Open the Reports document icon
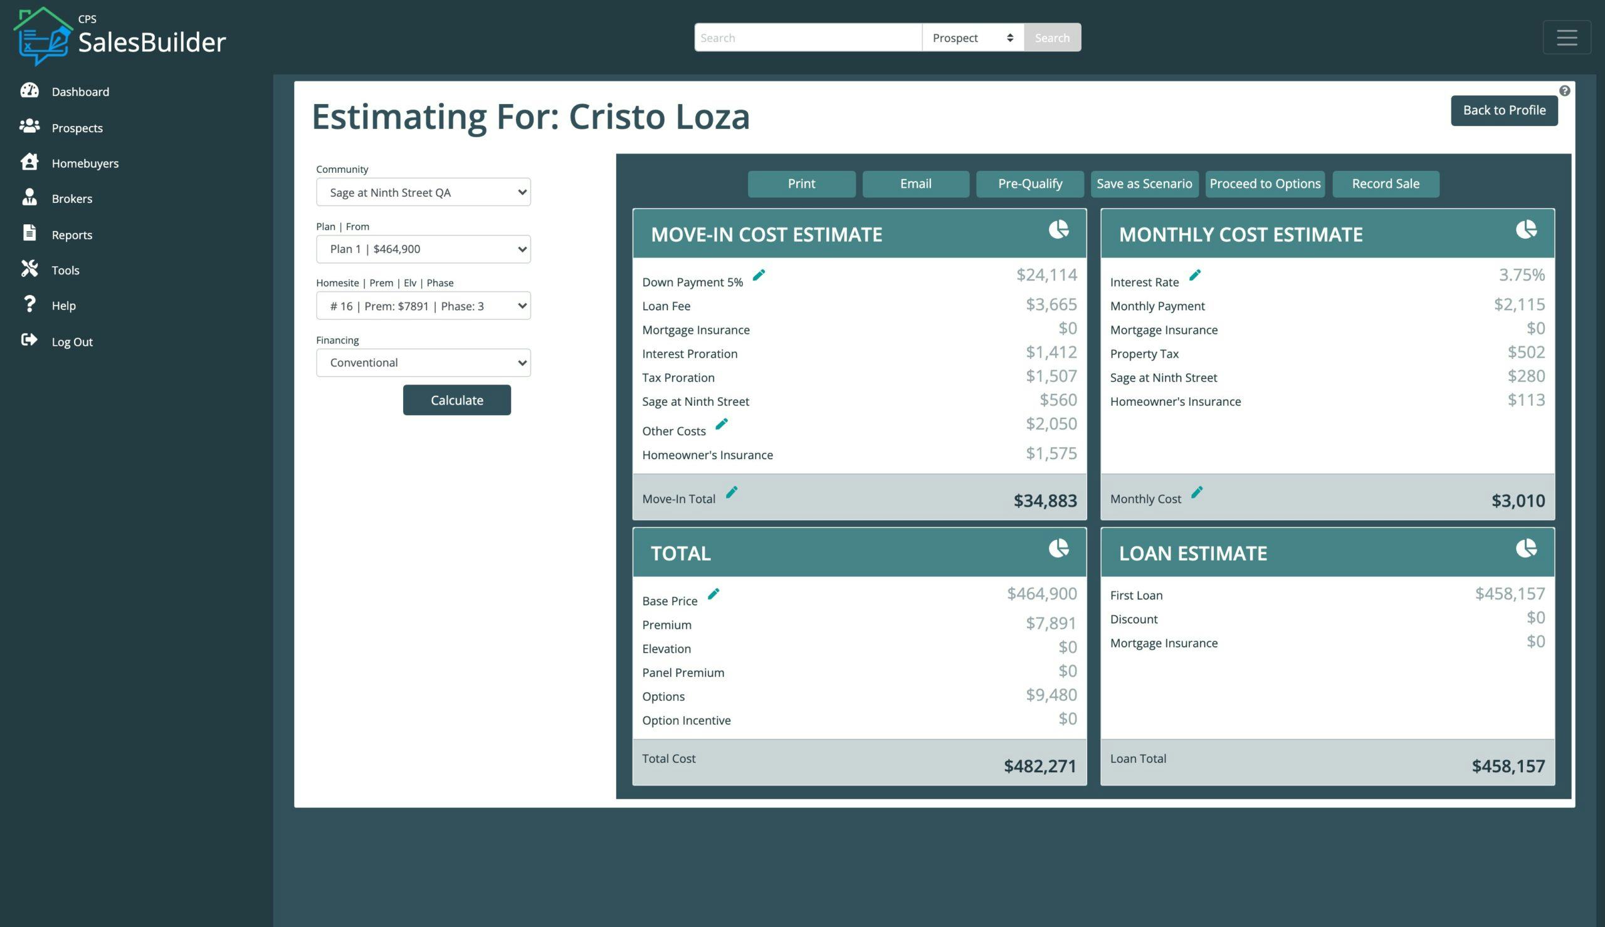 [30, 234]
